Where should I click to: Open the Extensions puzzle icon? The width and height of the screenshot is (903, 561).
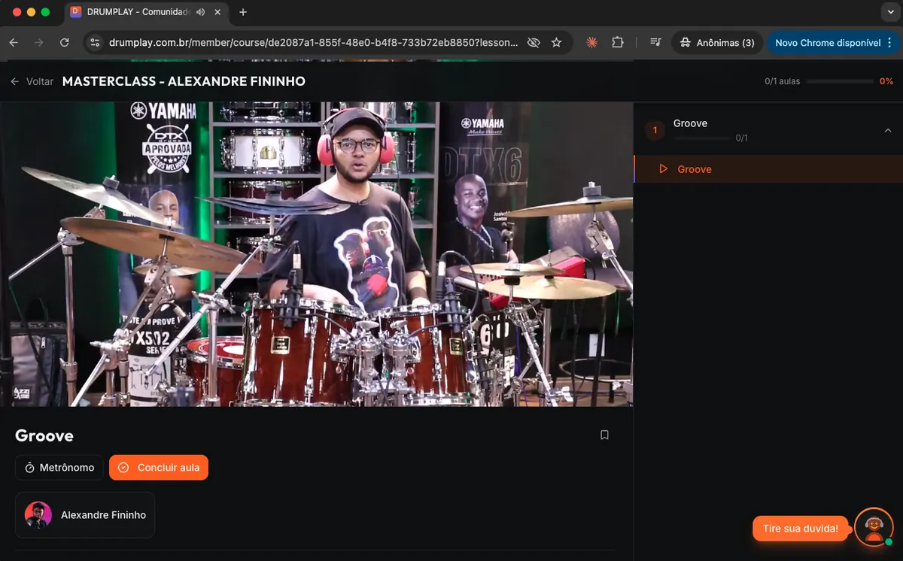click(618, 43)
